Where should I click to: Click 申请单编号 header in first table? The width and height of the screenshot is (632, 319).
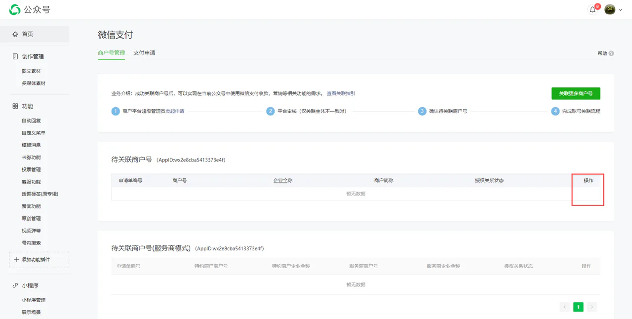click(x=130, y=180)
